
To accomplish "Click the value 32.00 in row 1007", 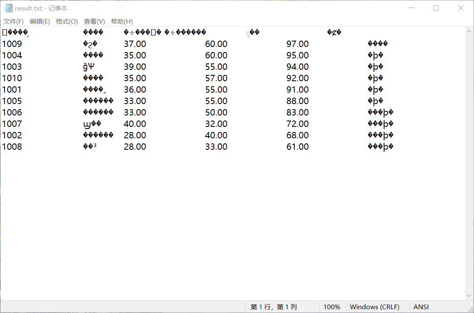I will [216, 124].
